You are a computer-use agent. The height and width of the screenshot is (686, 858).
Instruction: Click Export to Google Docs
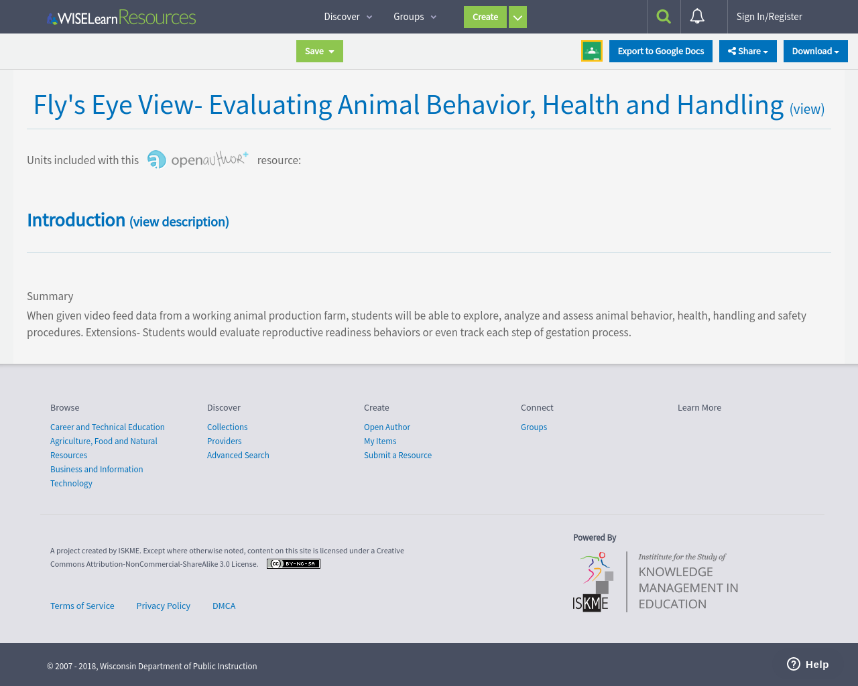pos(660,50)
